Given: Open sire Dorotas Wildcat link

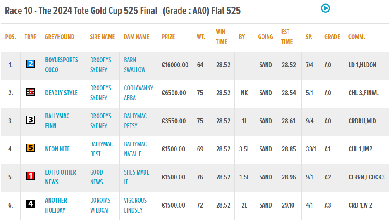Looking at the screenshot, I should pyautogui.click(x=100, y=205).
